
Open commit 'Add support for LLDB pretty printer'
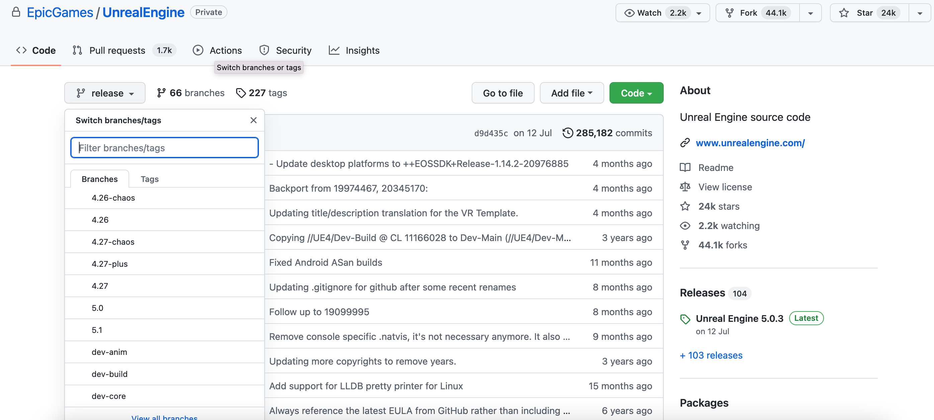366,386
